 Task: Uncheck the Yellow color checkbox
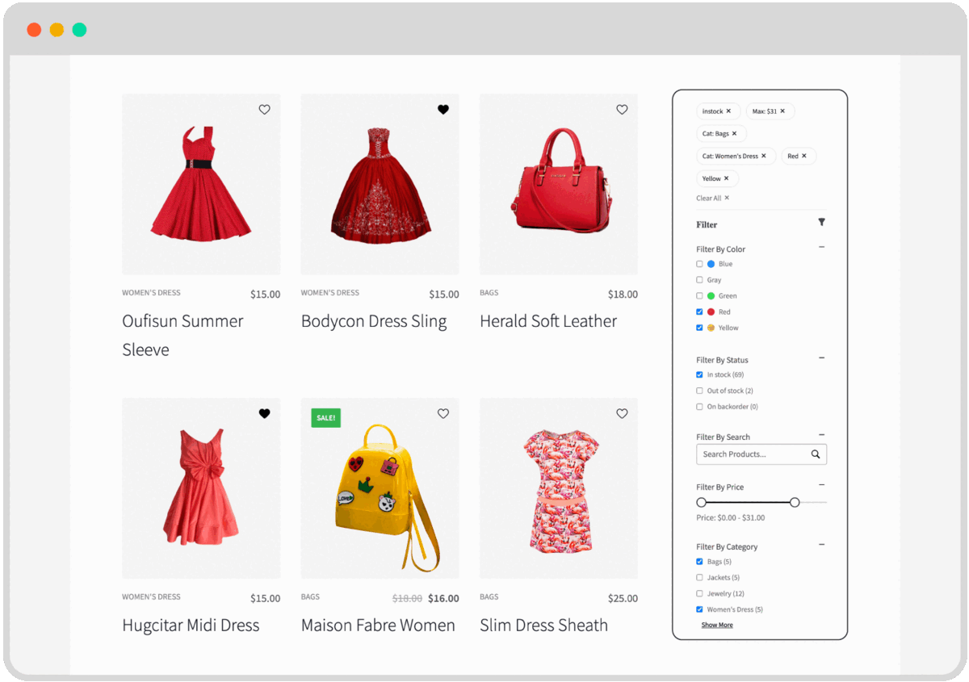[699, 328]
